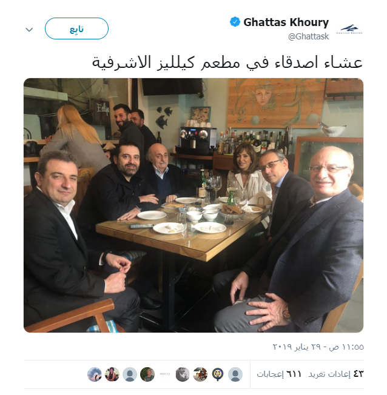Open the sky and bird liker avatar
The image size is (387, 395).
95,374
